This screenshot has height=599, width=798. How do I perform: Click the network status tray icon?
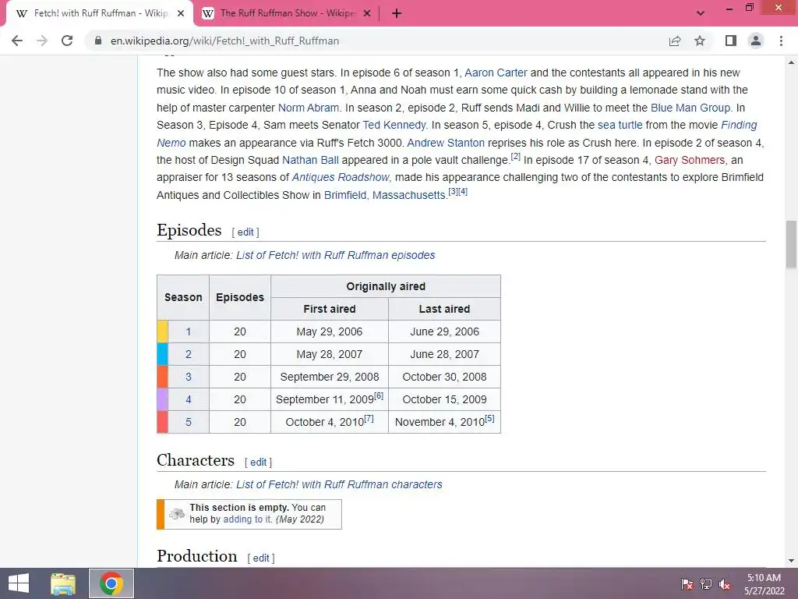[706, 584]
